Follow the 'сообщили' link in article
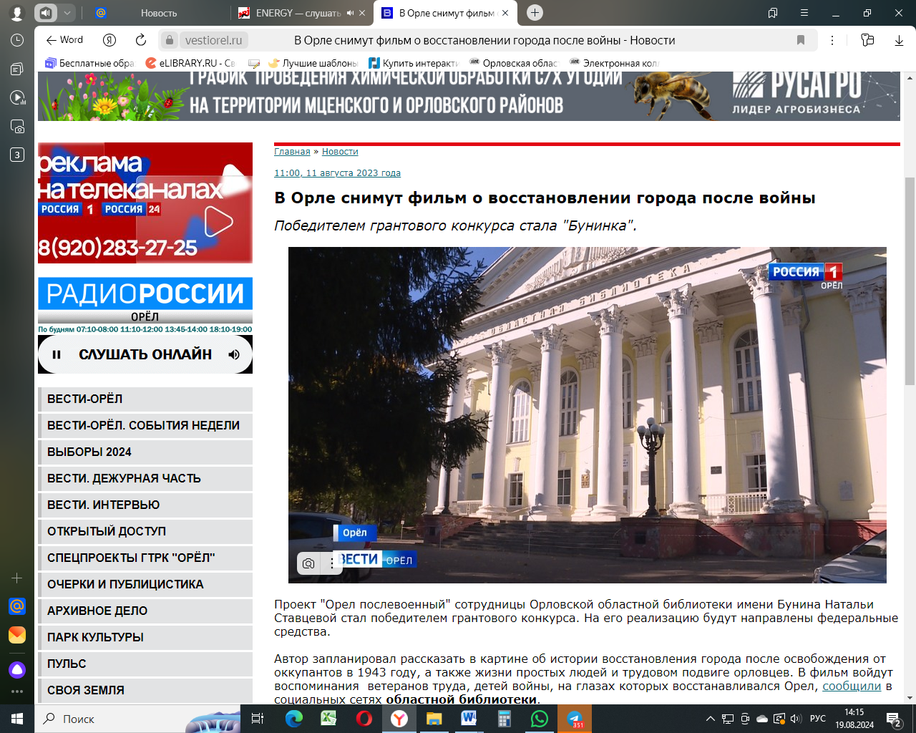The image size is (916, 733). (x=852, y=686)
